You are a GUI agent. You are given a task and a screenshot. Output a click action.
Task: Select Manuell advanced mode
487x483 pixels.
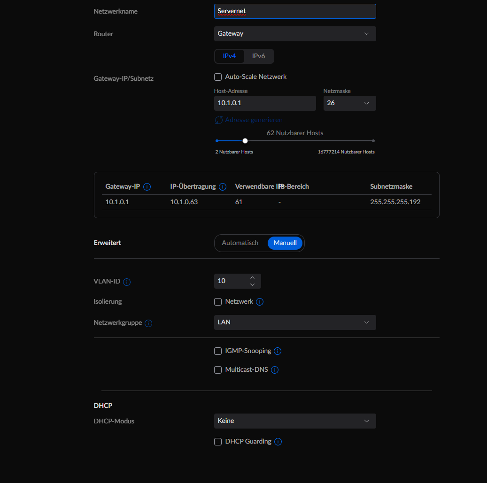pyautogui.click(x=285, y=243)
